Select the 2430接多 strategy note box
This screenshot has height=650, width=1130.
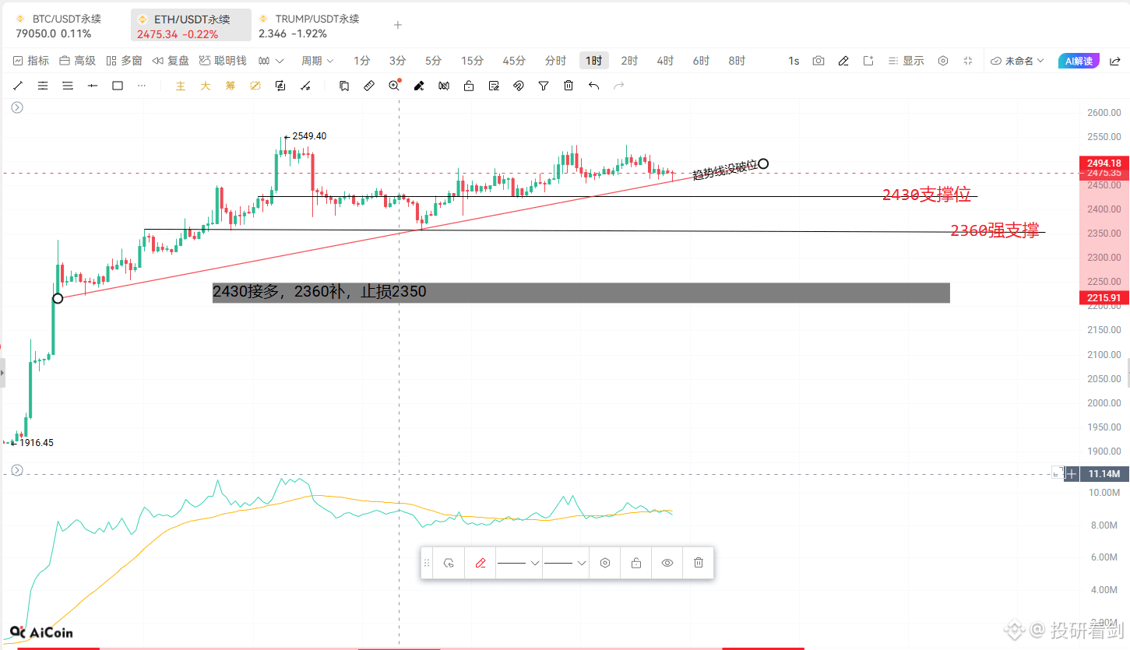pyautogui.click(x=581, y=293)
